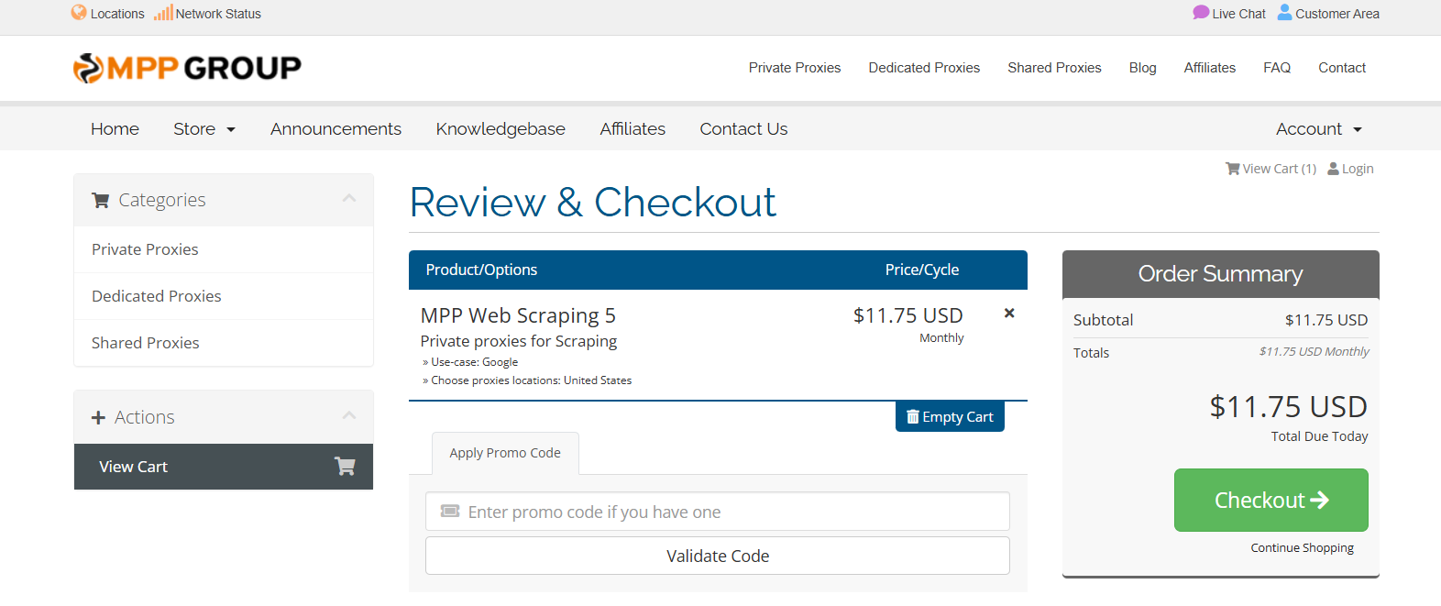The width and height of the screenshot is (1441, 606).
Task: Click the Login link text
Action: [1358, 169]
